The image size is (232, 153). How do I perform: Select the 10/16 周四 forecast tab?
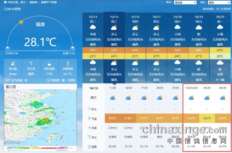pyautogui.click(x=135, y=19)
